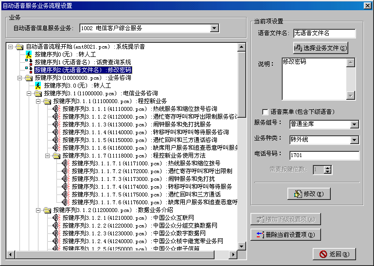Click the open folder icon of 按键序列3.1.1.7
Screen dimensions: 374x266
(56, 156)
